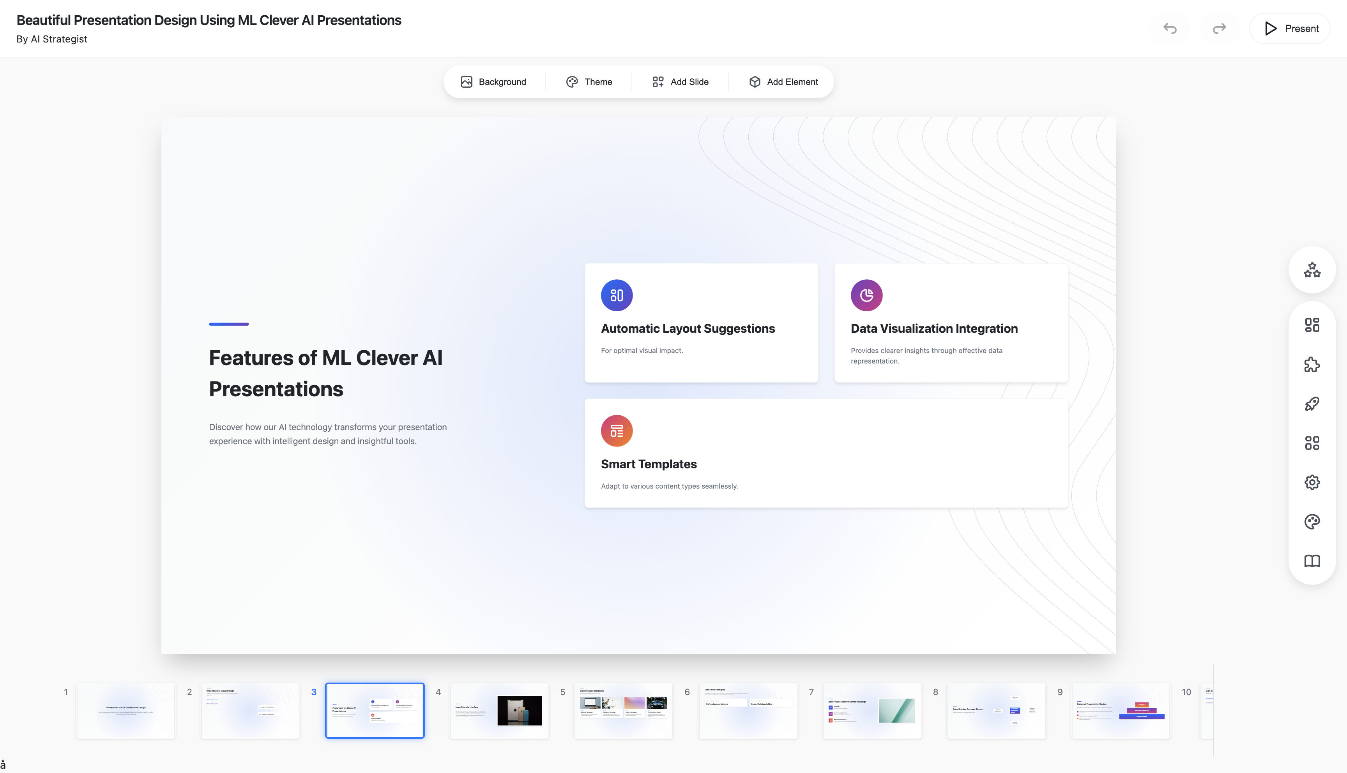The image size is (1347, 773).
Task: Select slide 1 'Introduction to AI in Presentation Design'
Action: click(x=126, y=710)
